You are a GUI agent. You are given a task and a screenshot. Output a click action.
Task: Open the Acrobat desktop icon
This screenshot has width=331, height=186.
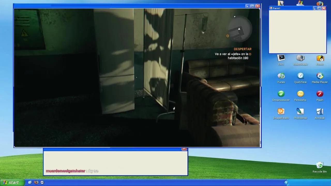pos(320,113)
